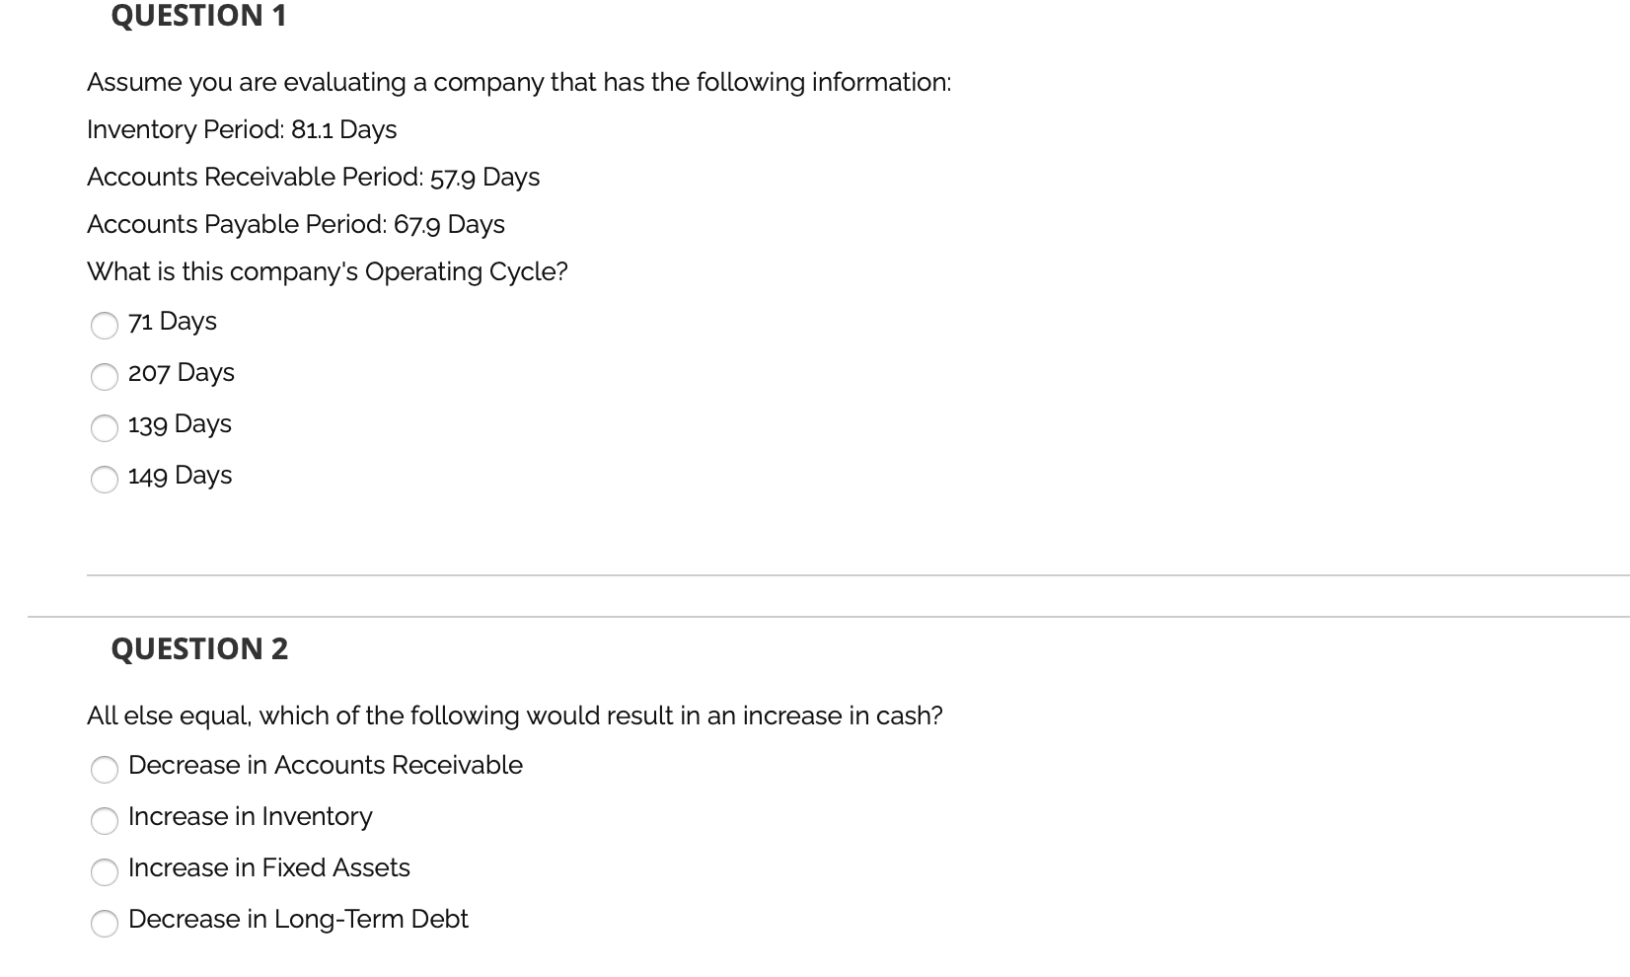1630x977 pixels.
Task: Choose Decrease in Long-Term Debt option
Action: click(x=105, y=925)
